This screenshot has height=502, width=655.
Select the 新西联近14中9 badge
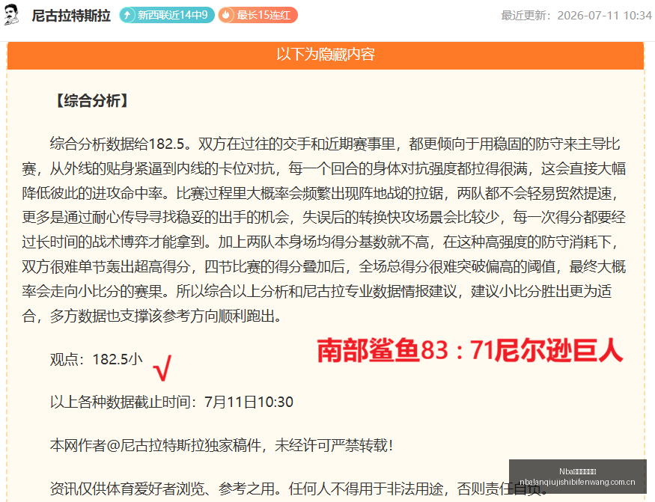click(167, 15)
